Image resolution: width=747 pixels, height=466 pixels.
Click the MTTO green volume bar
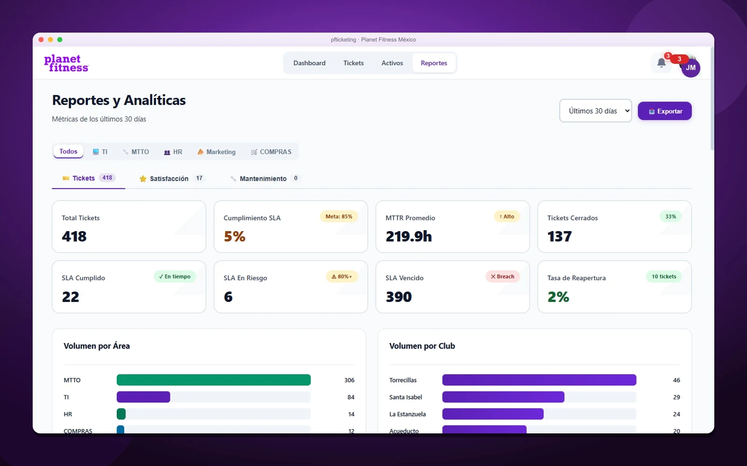tap(214, 380)
